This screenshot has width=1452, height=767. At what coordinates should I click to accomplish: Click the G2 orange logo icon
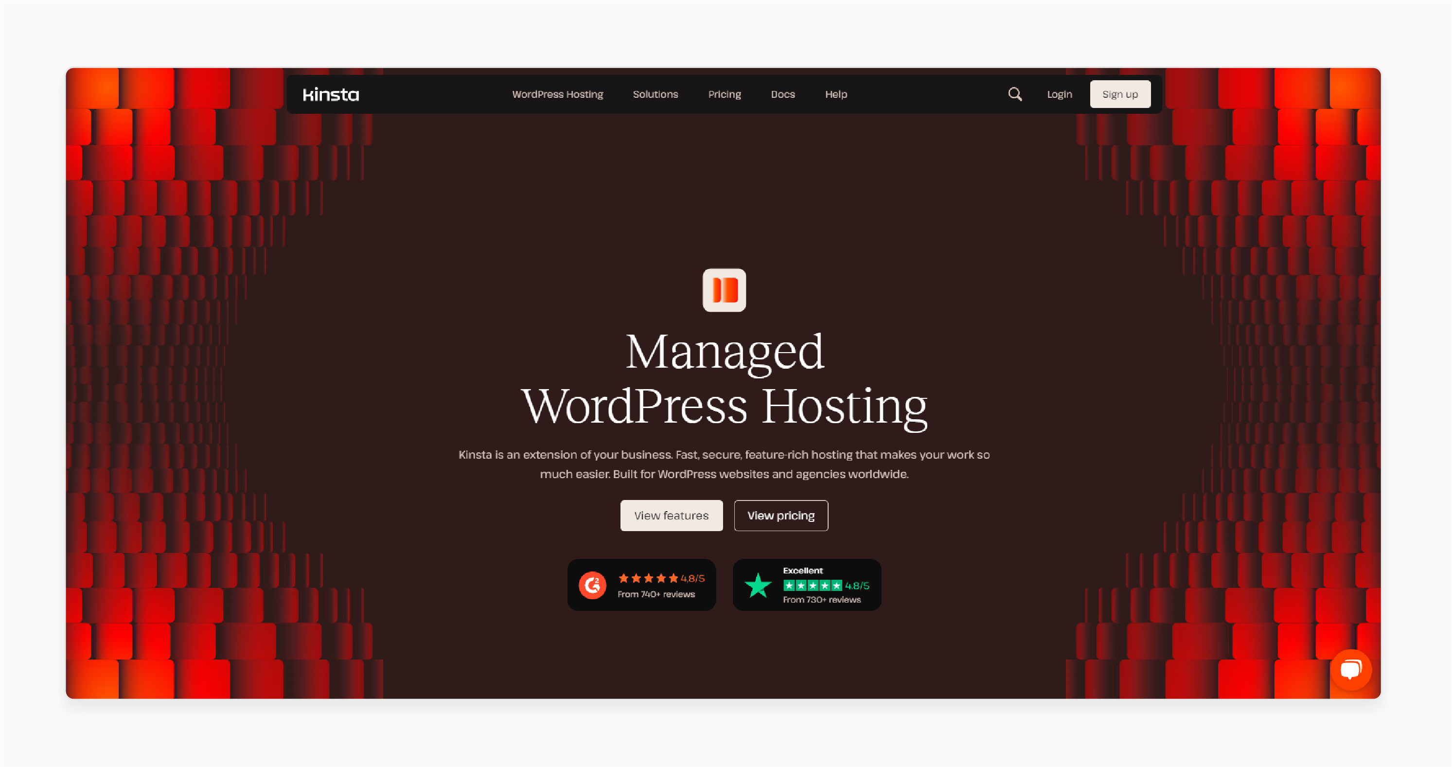[592, 584]
